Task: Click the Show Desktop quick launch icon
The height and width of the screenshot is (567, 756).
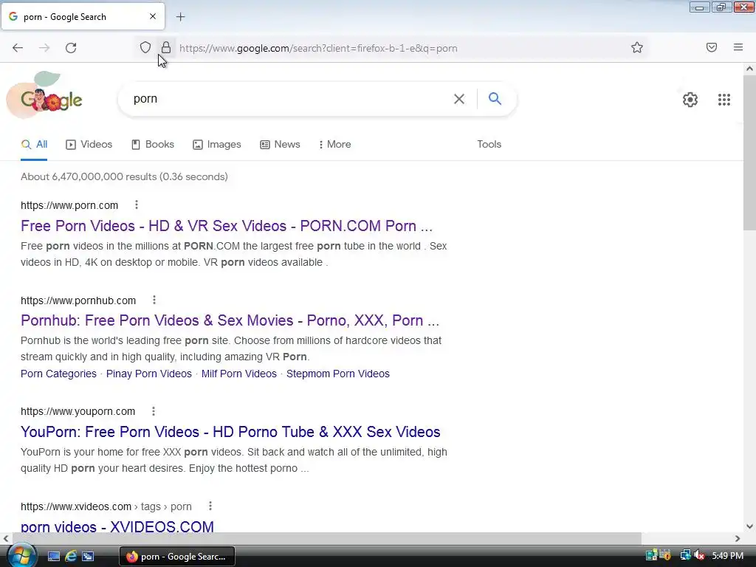Action: pos(53,557)
